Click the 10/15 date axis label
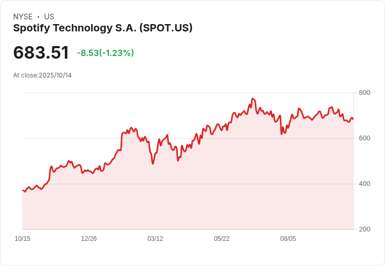This screenshot has width=385, height=266. tap(22, 239)
